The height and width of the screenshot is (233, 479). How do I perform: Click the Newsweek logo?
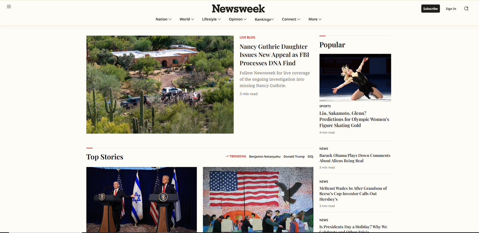pos(238,9)
